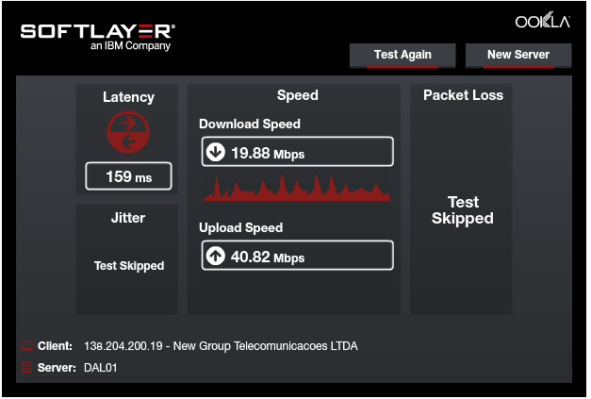This screenshot has height=399, width=591.
Task: Click the Test Again button
Action: coord(402,55)
